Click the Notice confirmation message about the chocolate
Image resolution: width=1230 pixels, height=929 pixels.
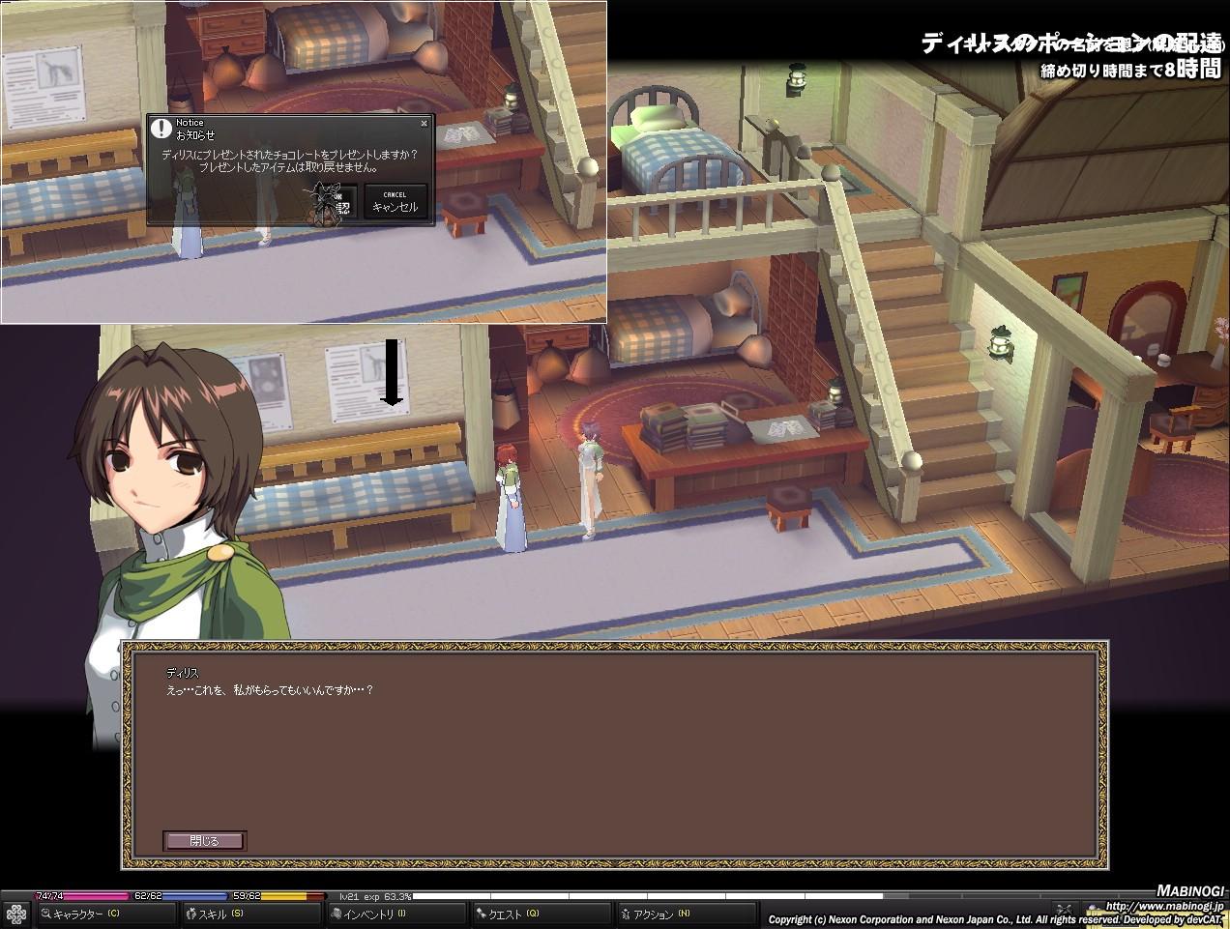[290, 160]
